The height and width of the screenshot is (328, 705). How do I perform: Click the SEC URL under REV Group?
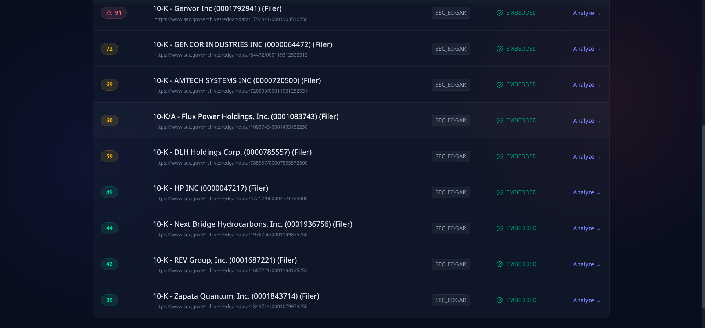(x=231, y=270)
